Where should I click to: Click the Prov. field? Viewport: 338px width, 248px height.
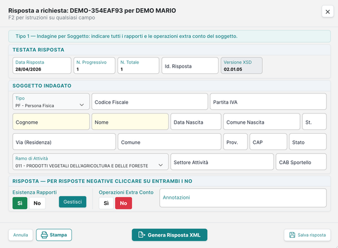click(236, 141)
